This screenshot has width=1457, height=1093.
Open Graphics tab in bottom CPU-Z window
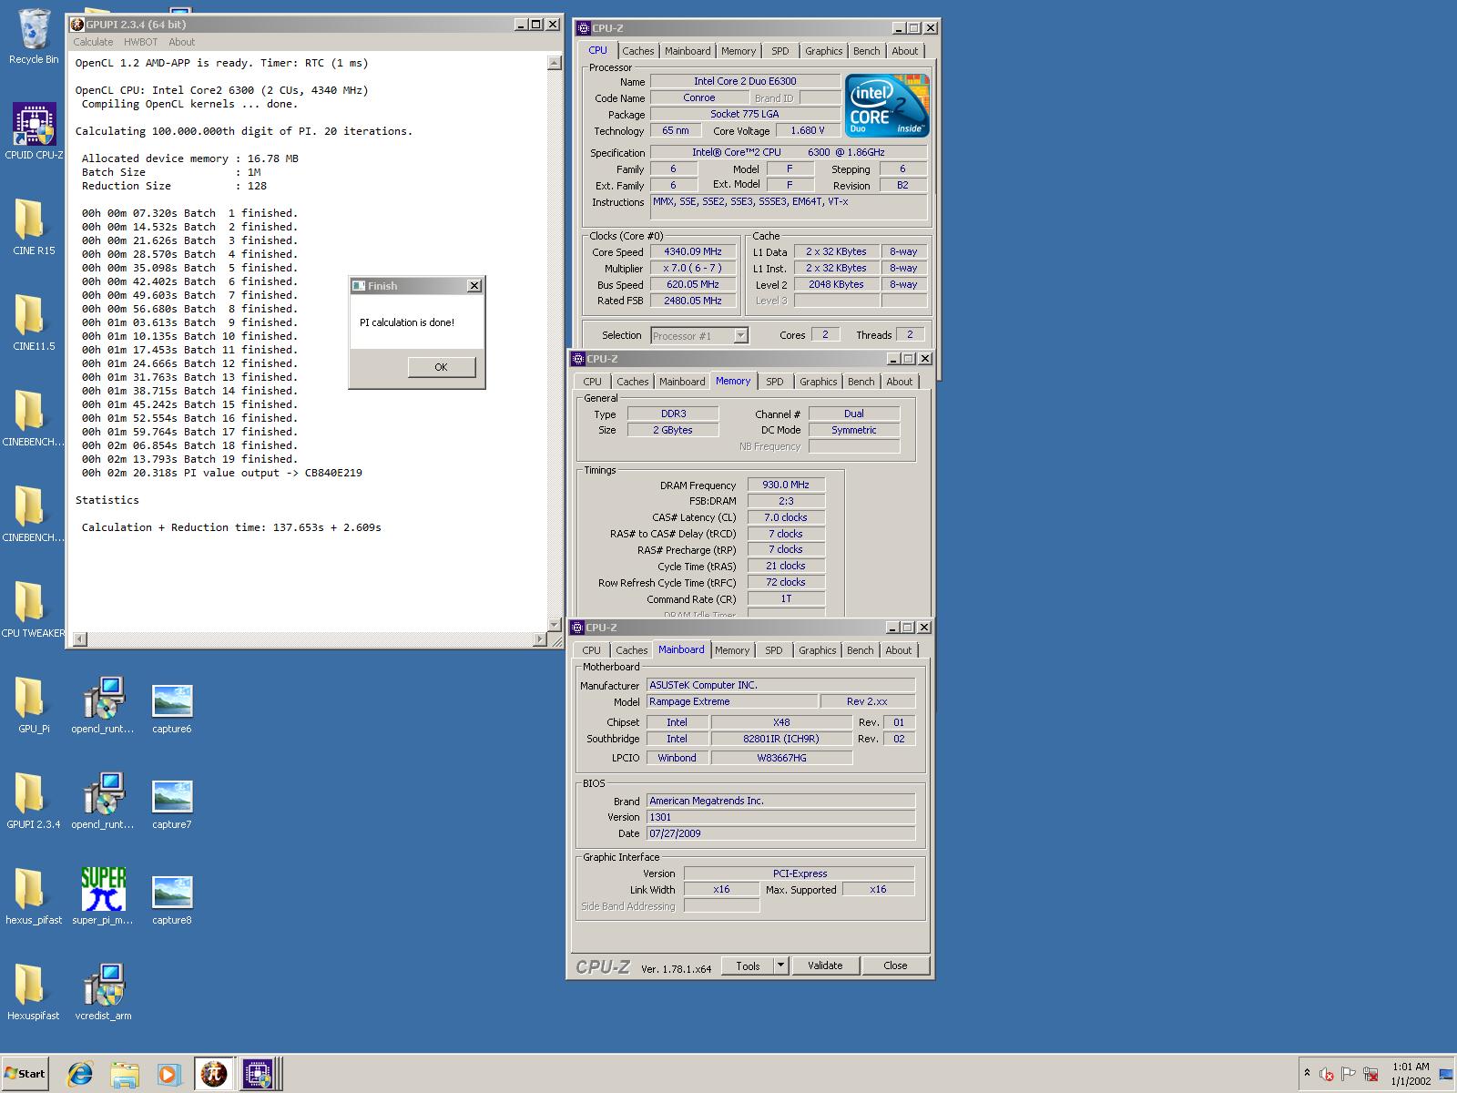pyautogui.click(x=818, y=650)
